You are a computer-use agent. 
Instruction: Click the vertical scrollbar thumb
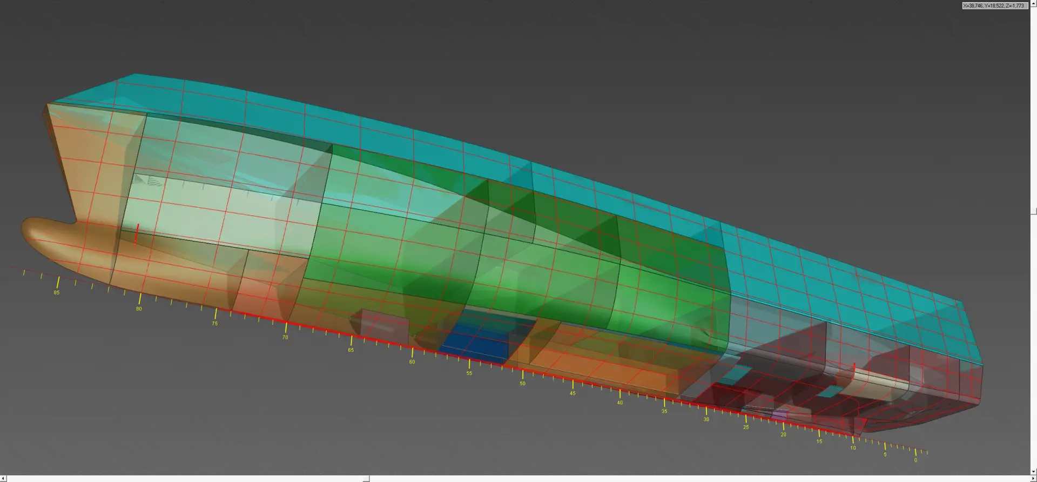[x=1033, y=211]
